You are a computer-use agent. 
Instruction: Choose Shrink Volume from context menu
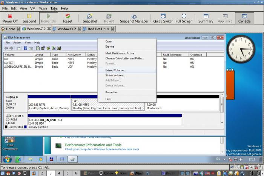coord(127,76)
